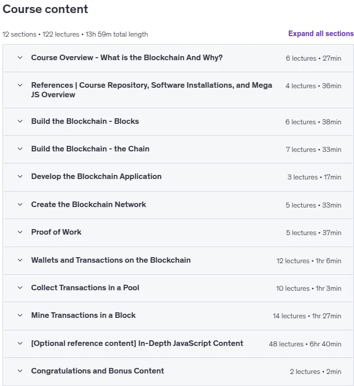The image size is (354, 386).
Task: Click Course Overview - What is the Blockchain title
Action: pos(127,58)
